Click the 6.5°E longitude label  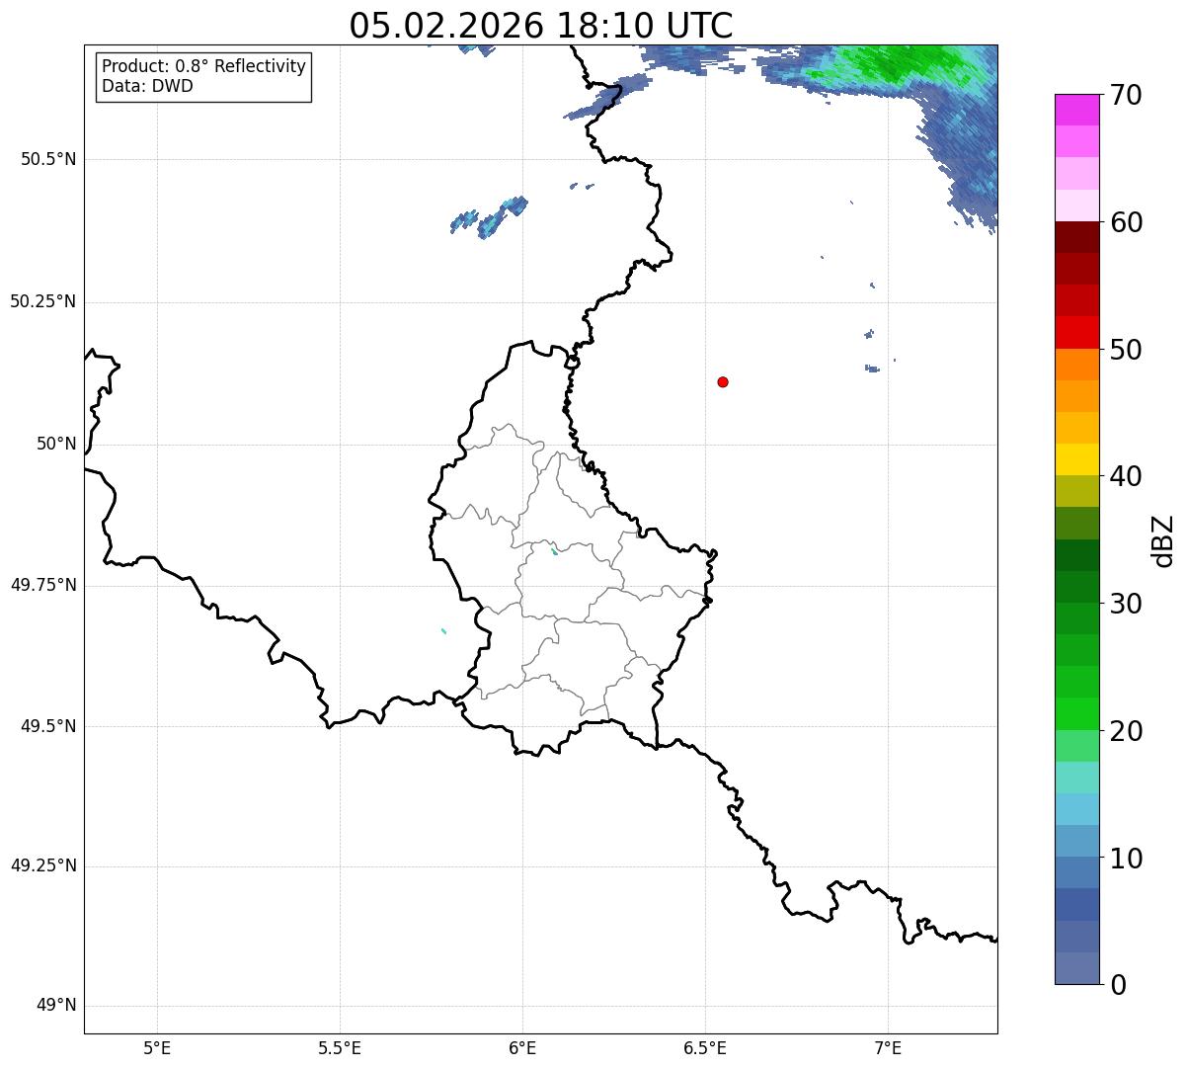tap(705, 1047)
